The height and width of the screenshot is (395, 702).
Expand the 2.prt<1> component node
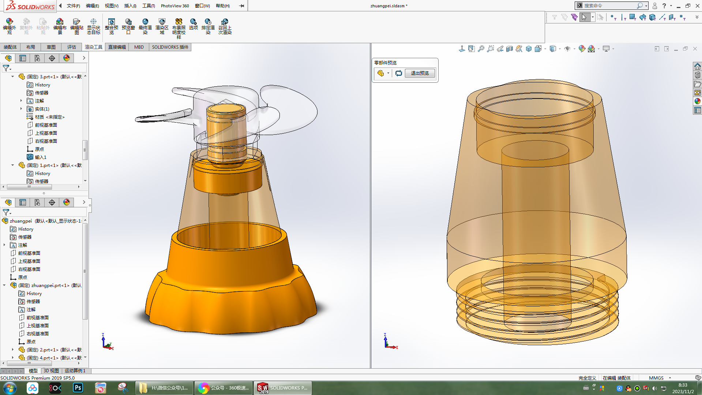tap(13, 350)
